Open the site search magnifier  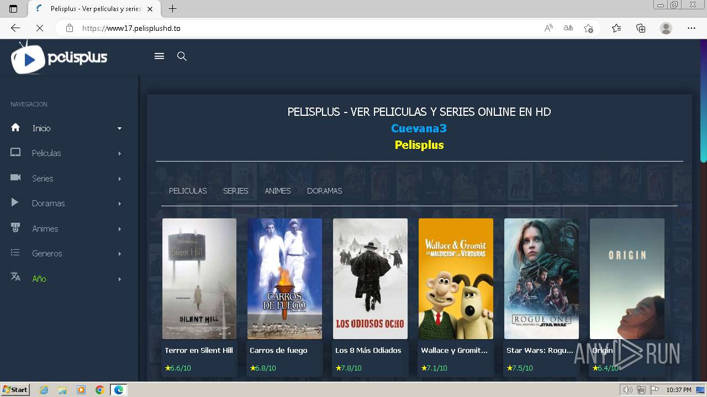click(182, 56)
